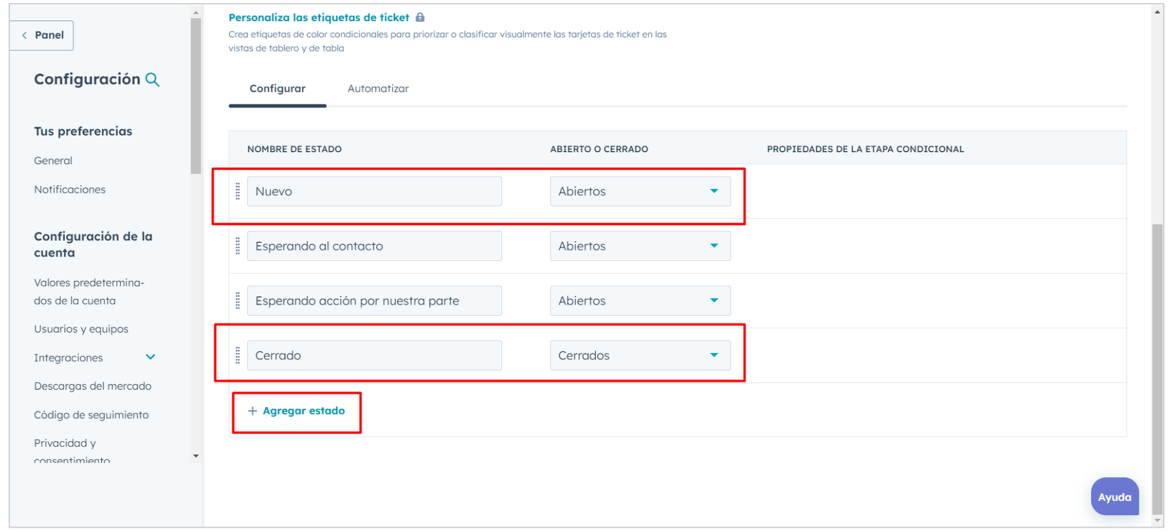Click drag handle for Esperando al contacto row
The width and height of the screenshot is (1170, 532).
coord(237,246)
